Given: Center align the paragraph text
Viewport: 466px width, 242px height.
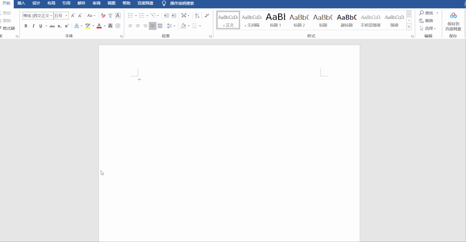Looking at the screenshot, I should (x=138, y=26).
